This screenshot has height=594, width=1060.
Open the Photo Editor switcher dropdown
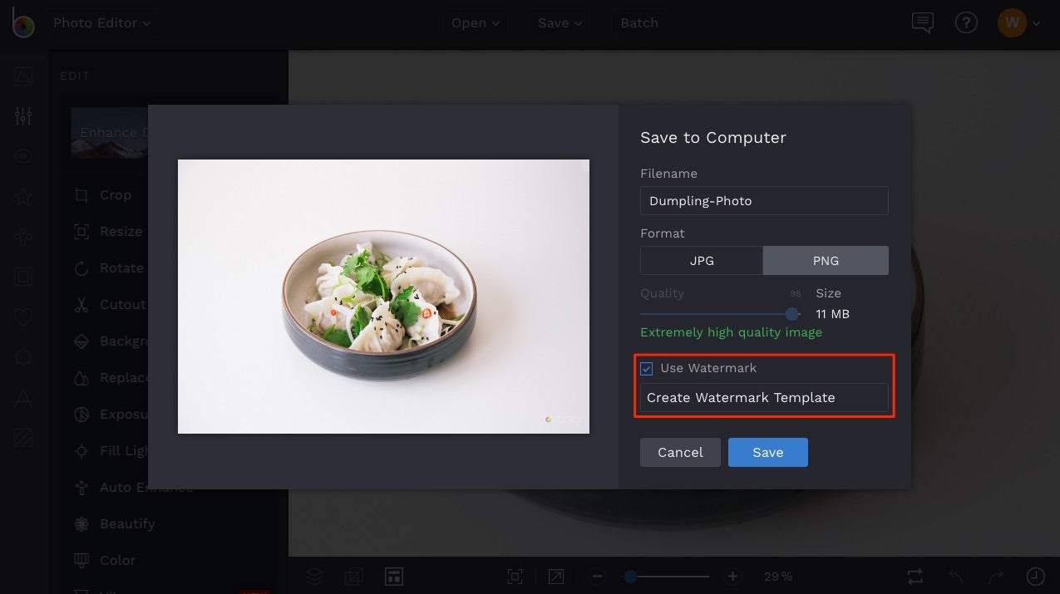[100, 22]
